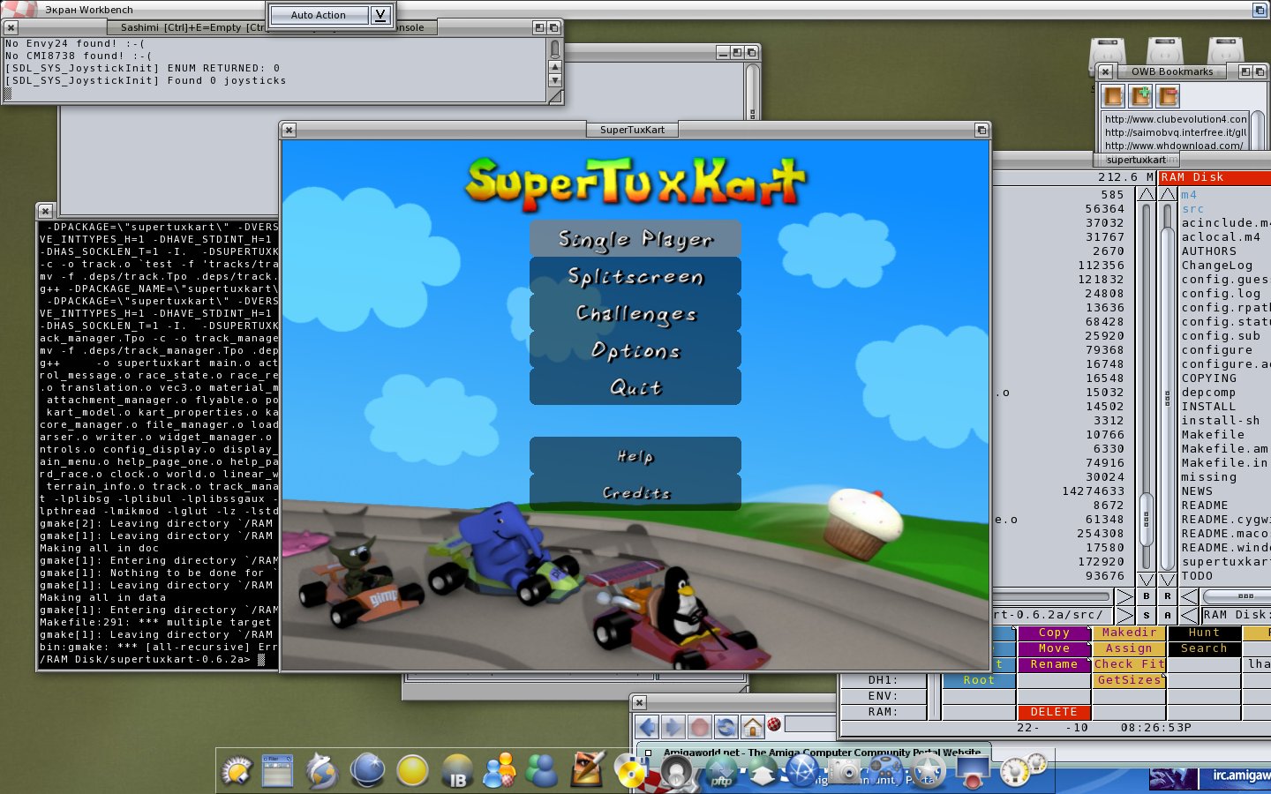Select the DH1: device button
Image resolution: width=1271 pixels, height=794 pixels.
(x=883, y=680)
